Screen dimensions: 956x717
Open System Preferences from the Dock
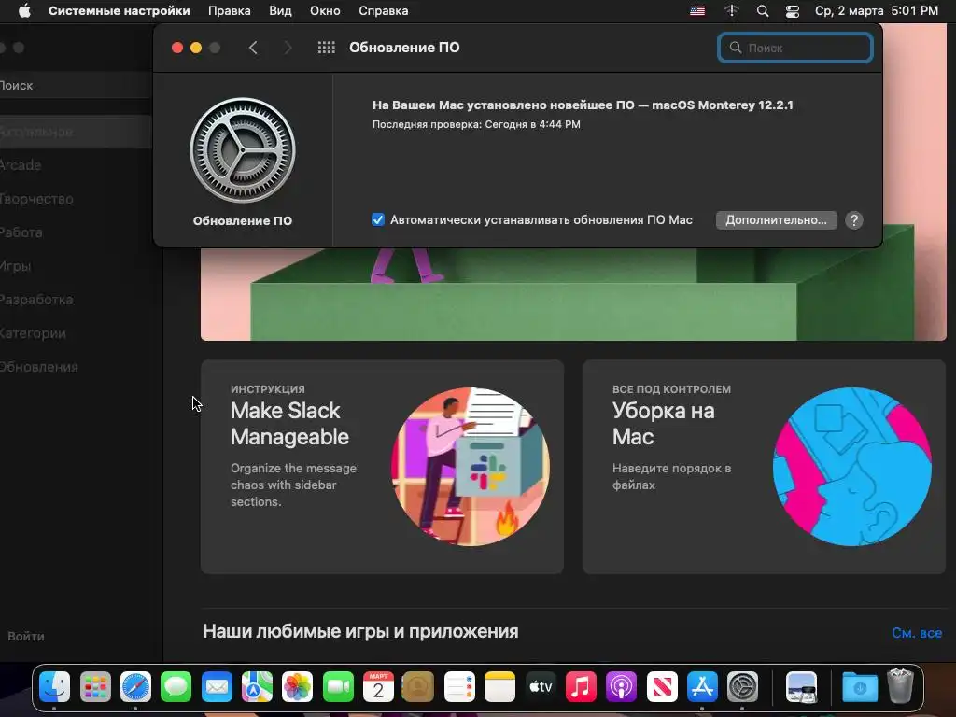pos(742,688)
